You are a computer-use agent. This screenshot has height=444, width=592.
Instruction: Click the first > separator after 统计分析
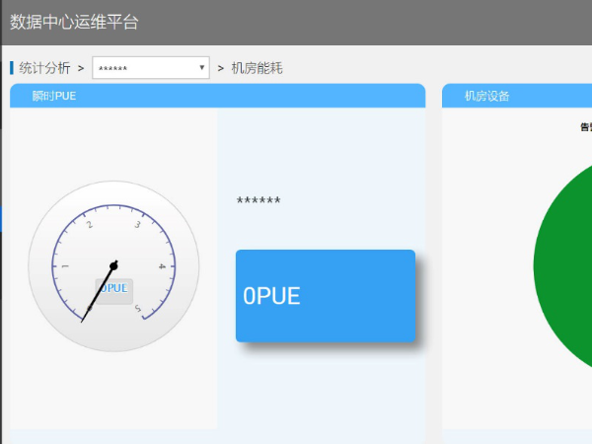tap(80, 68)
